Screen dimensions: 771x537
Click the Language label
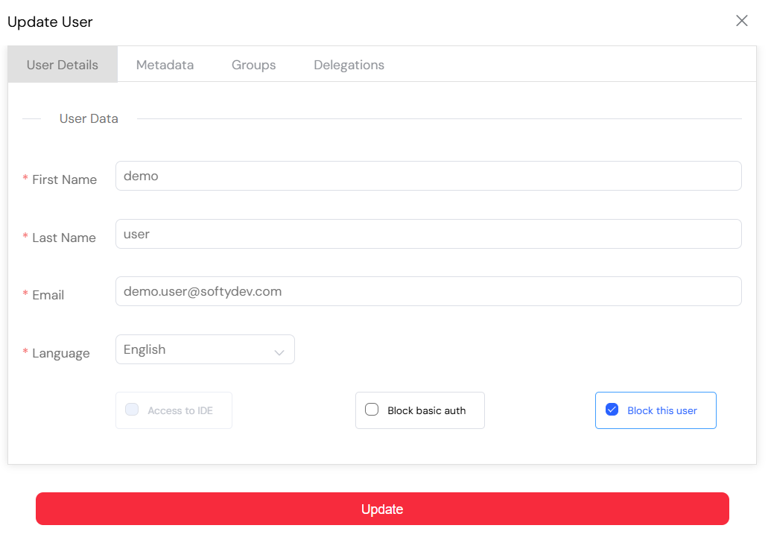pyautogui.click(x=61, y=353)
